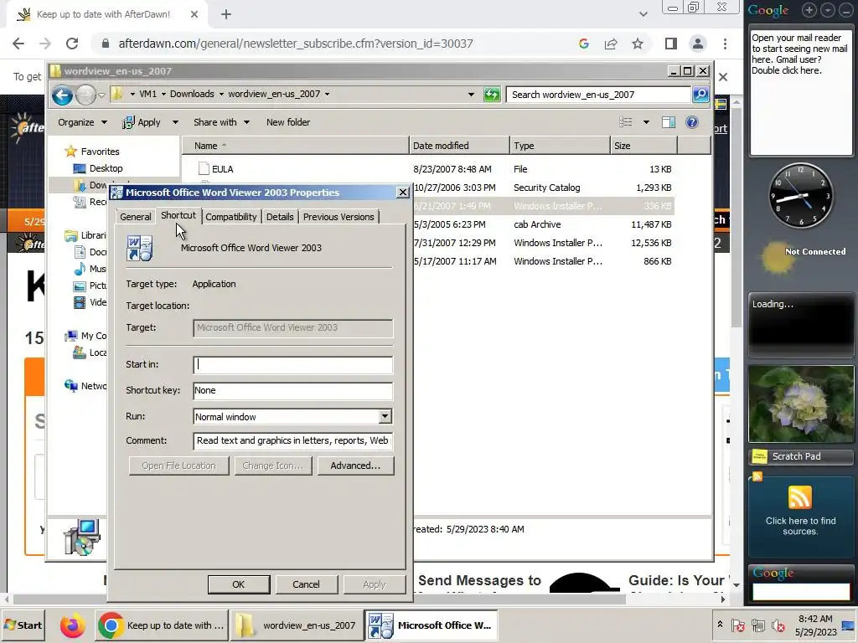Open the Organize menu

(82, 122)
